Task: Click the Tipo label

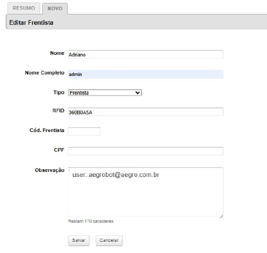Action: click(x=59, y=92)
